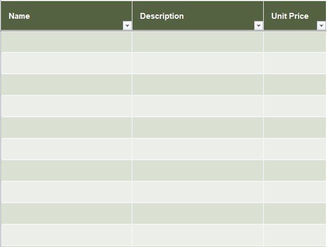Select the Description header cell
327x247 pixels.
coord(198,16)
